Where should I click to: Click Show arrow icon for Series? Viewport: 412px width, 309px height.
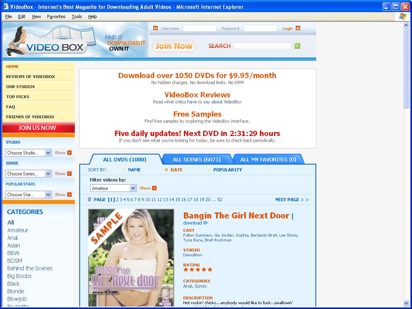pos(69,173)
